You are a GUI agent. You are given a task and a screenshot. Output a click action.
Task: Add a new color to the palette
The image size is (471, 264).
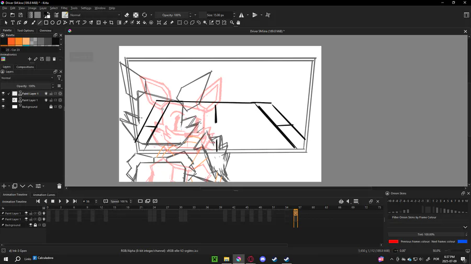point(29,59)
